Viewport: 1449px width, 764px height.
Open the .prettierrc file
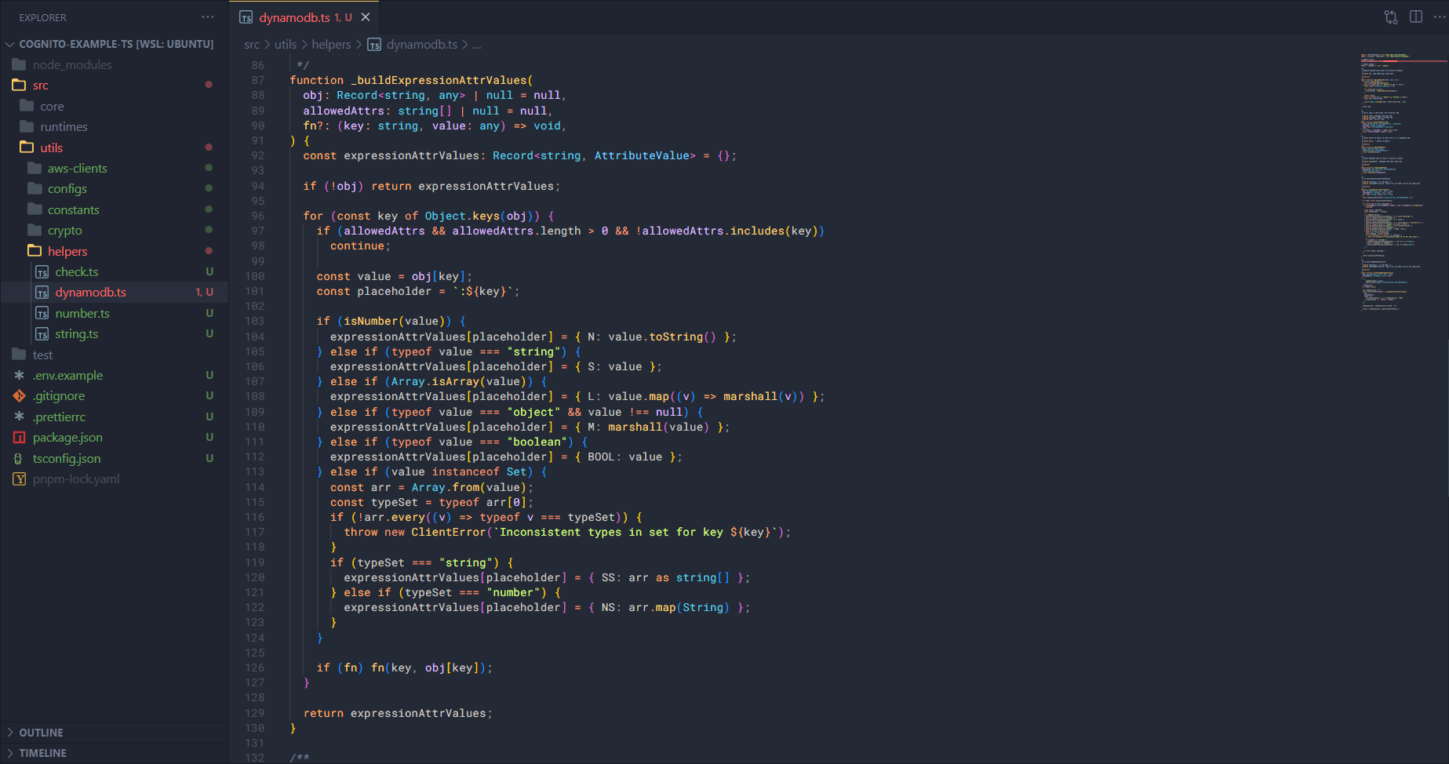pos(60,417)
